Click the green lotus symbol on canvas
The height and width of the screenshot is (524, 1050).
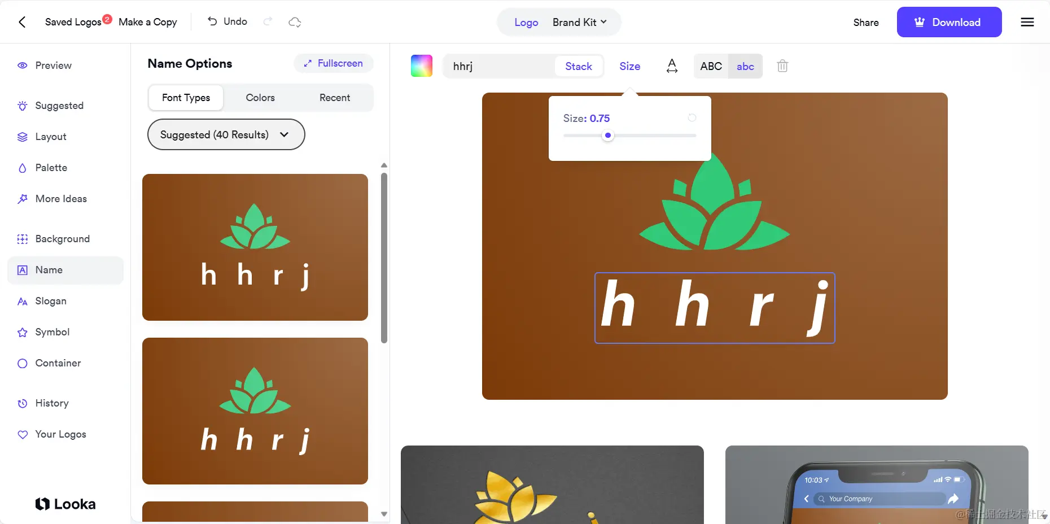coord(714,202)
